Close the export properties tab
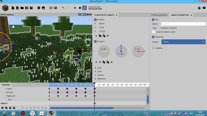This screenshot has width=207, height=116. click(191, 15)
